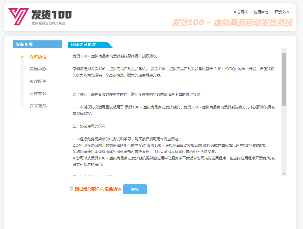Screen dimensions: 303x229
Task: Click the orange dot beside 许可协议
Action: coord(22,57)
